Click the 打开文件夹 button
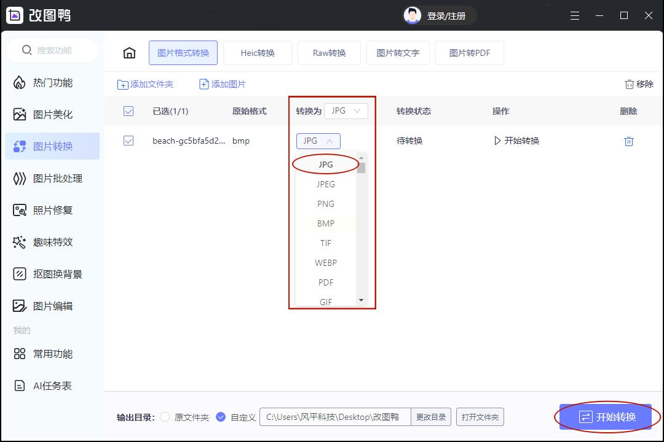Image resolution: width=664 pixels, height=442 pixels. (x=480, y=417)
